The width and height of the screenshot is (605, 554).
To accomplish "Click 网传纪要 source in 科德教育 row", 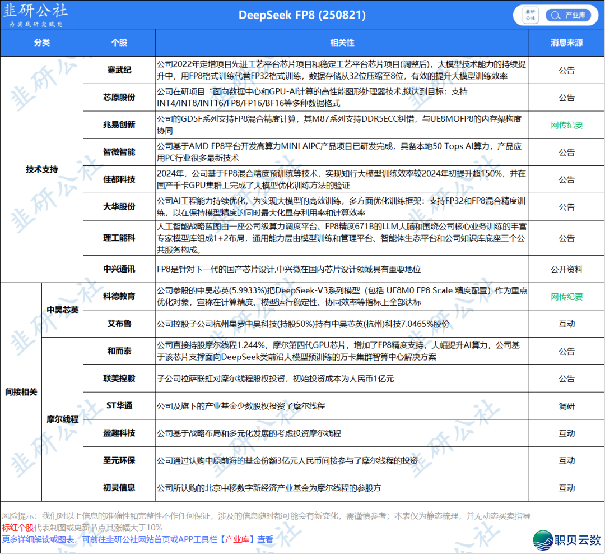I will [x=566, y=297].
